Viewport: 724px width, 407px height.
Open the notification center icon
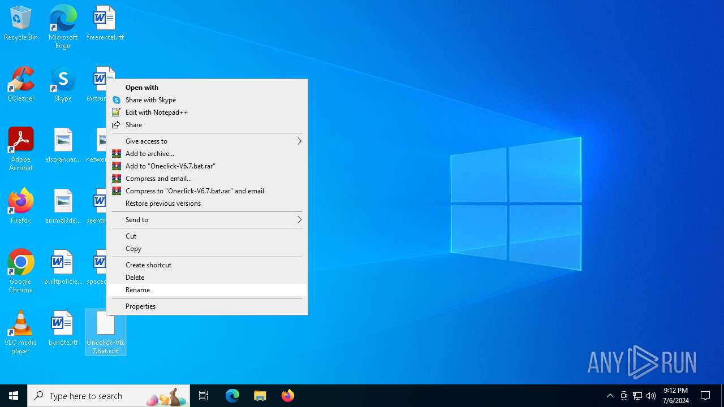tap(705, 396)
